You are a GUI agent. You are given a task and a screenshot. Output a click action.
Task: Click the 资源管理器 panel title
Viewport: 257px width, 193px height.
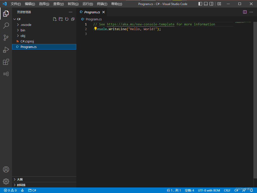[24, 12]
